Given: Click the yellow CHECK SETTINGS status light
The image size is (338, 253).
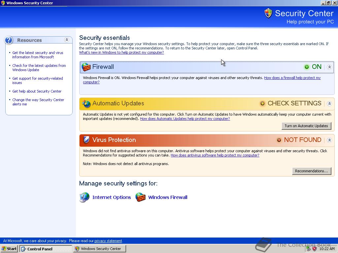Looking at the screenshot, I should click(262, 103).
